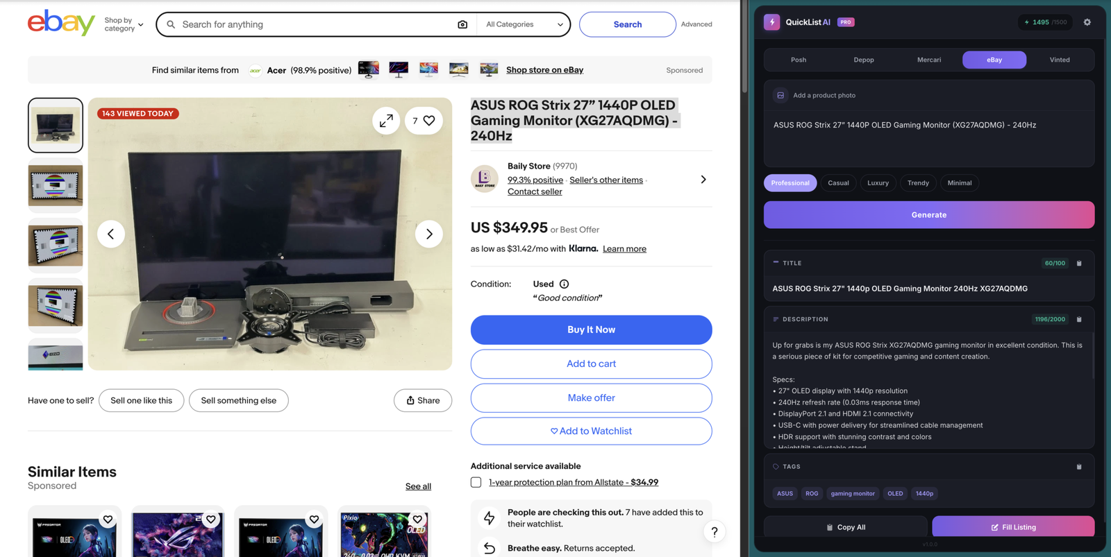
Task: Click Sell one like this
Action: click(141, 400)
